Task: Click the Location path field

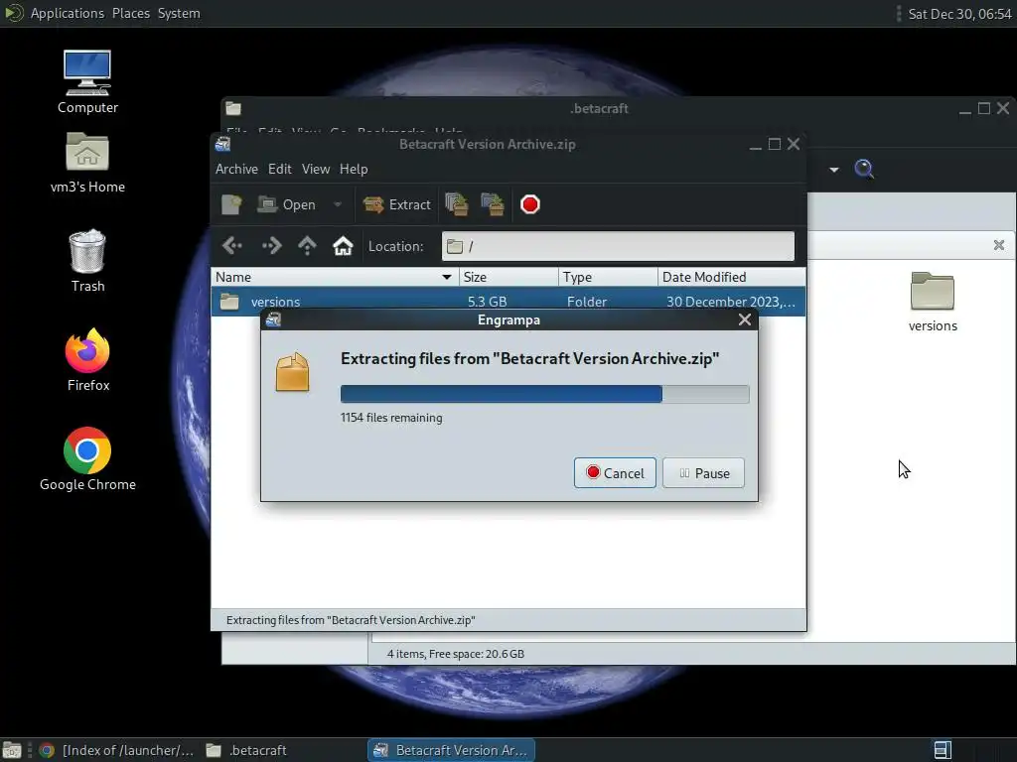Action: coord(618,246)
